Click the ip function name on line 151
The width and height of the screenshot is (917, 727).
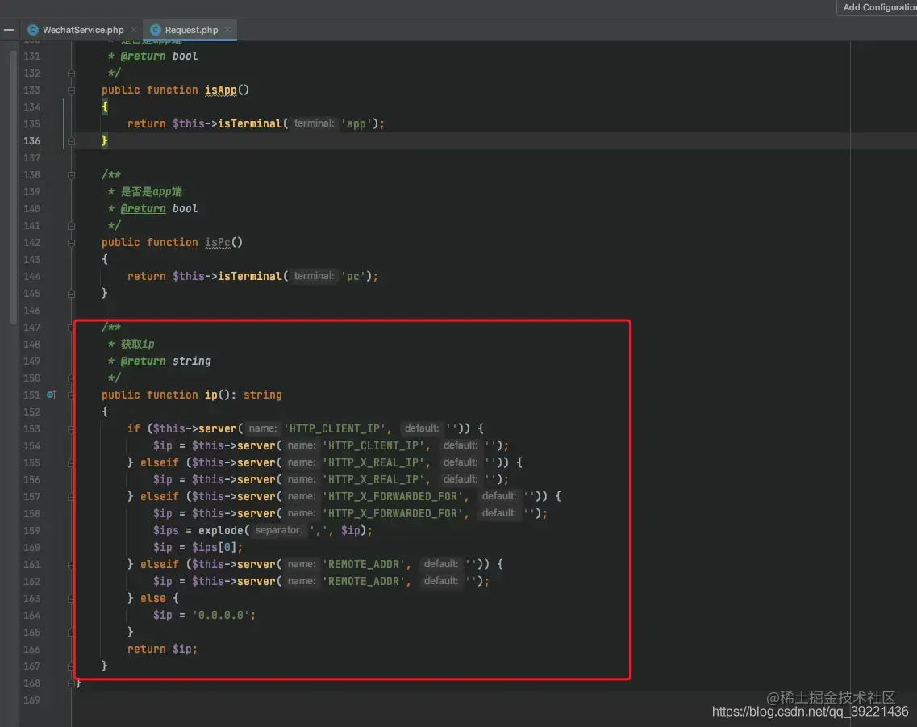211,395
